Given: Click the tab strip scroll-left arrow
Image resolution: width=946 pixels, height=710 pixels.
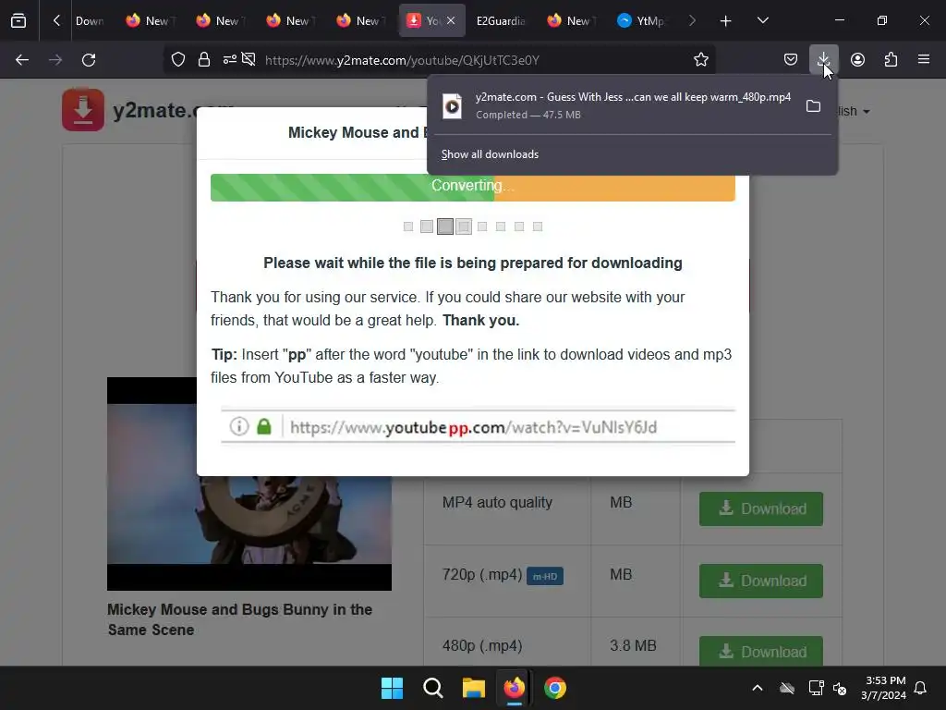Looking at the screenshot, I should tap(56, 20).
